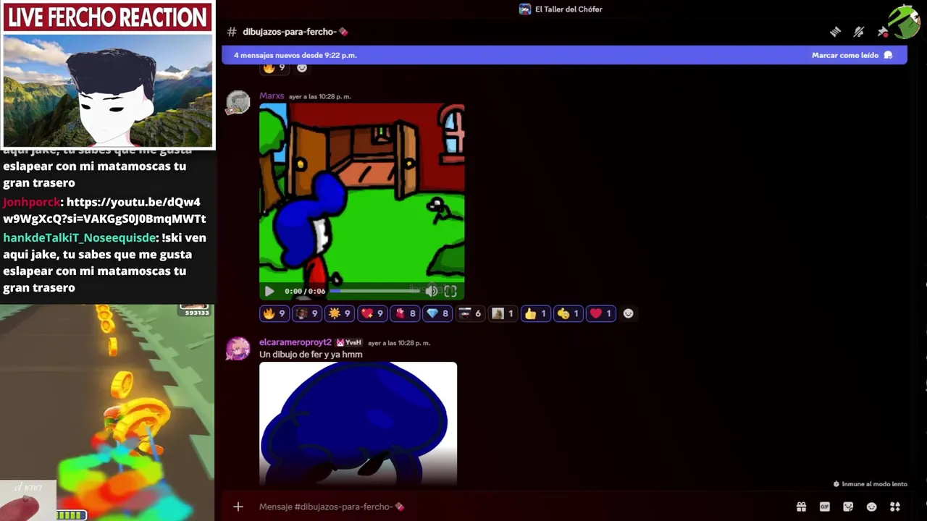Open the apps launcher icon

click(x=895, y=507)
